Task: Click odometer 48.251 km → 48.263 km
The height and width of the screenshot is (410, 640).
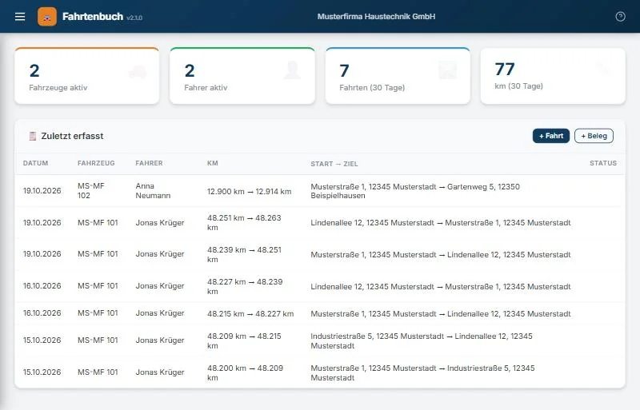Action: 244,223
